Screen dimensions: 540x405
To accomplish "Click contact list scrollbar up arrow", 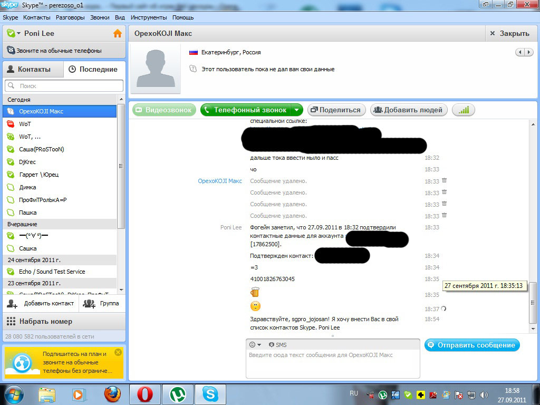I will tap(121, 100).
